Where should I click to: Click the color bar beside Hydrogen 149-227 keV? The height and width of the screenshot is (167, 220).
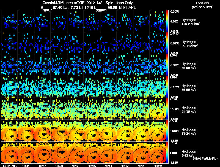tap(167, 21)
